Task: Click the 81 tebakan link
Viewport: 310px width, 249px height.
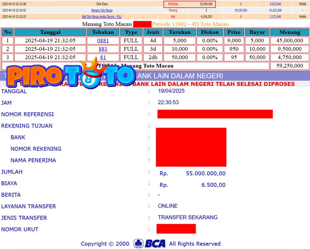Action: 103,57
